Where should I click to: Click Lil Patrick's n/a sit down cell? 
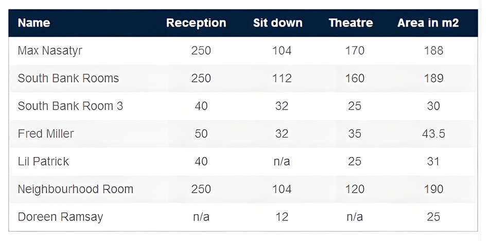tap(282, 161)
